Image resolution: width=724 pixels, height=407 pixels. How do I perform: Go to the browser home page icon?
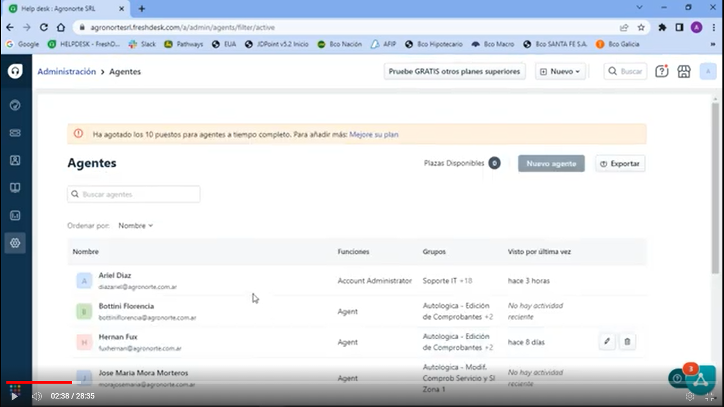coord(61,27)
